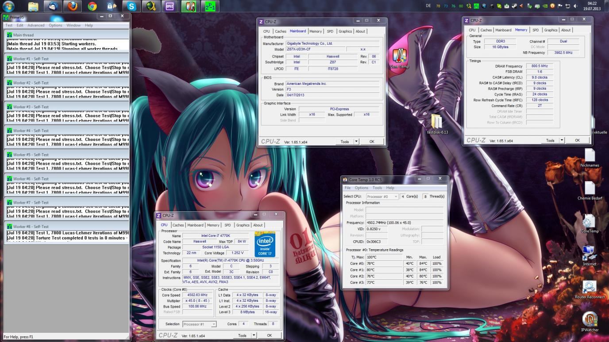
Task: Open Windows Explorer from the taskbar
Action: click(33, 6)
